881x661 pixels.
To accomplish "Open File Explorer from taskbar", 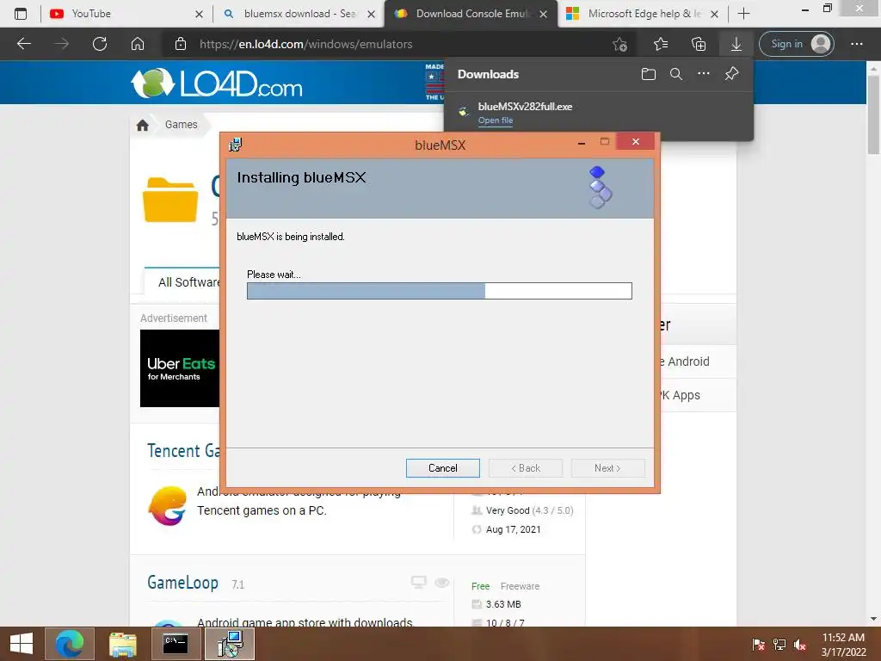I will (122, 644).
